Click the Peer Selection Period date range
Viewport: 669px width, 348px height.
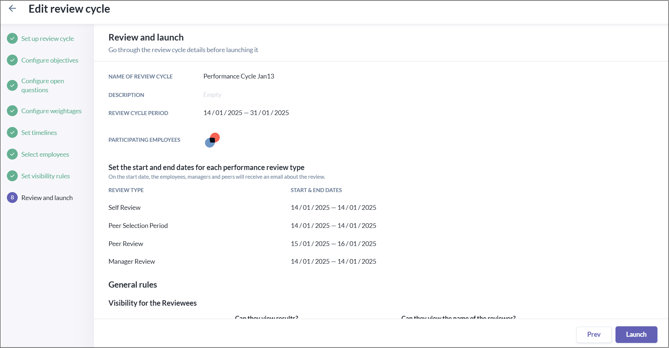point(333,226)
